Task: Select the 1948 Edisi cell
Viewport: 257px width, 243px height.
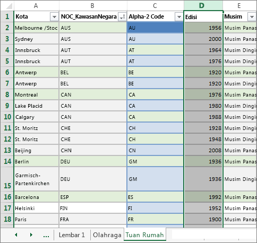Action: click(x=203, y=139)
